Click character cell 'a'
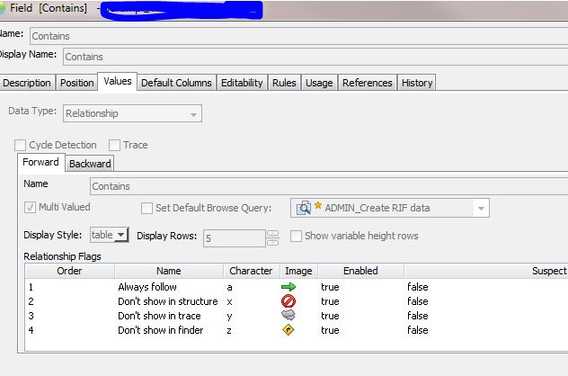The width and height of the screenshot is (568, 376). pyautogui.click(x=229, y=288)
